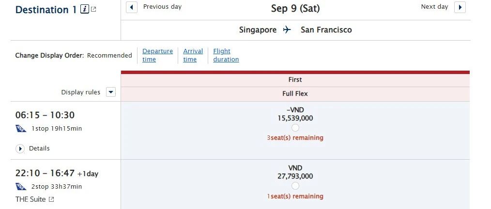Open THE Suite link
The width and height of the screenshot is (491, 209).
(31, 199)
